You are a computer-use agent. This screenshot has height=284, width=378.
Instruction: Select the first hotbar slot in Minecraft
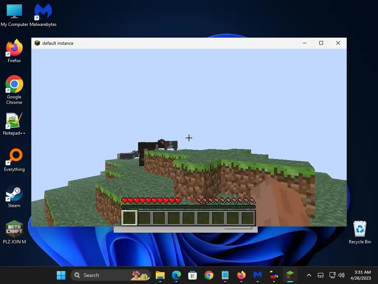tap(130, 217)
